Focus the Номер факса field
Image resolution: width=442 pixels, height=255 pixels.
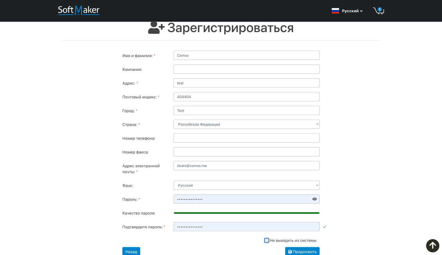[247, 152]
